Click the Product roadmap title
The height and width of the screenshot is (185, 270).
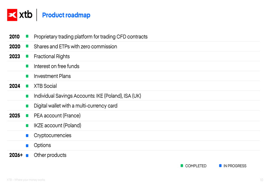coord(66,15)
